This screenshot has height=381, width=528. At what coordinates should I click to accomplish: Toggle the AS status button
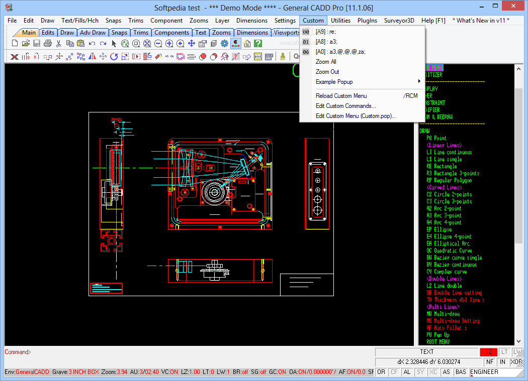pyautogui.click(x=447, y=372)
